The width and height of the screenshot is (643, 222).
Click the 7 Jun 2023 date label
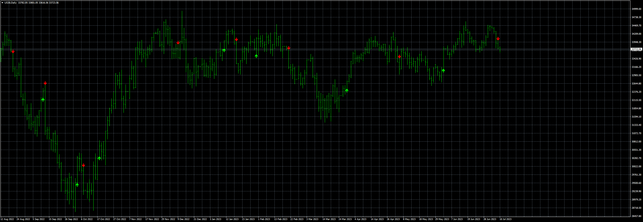click(x=457, y=219)
